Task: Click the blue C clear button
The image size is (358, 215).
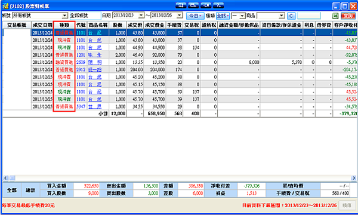Action: coord(291,16)
